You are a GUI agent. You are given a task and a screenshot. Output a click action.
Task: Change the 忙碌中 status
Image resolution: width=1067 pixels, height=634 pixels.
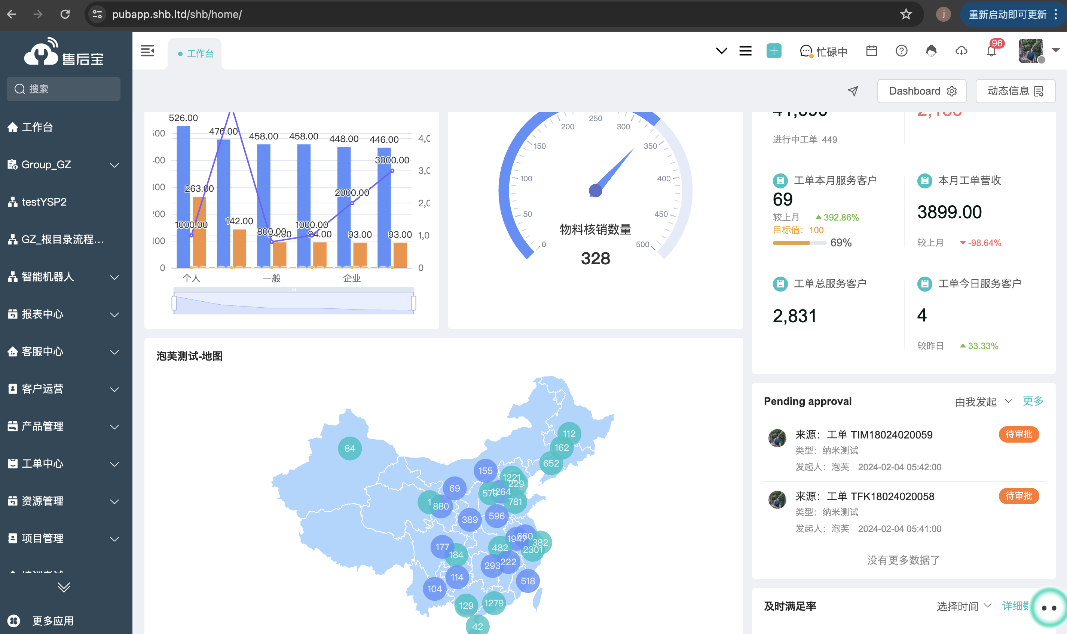click(823, 52)
